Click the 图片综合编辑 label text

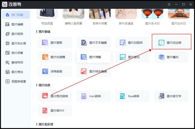click(x=98, y=71)
